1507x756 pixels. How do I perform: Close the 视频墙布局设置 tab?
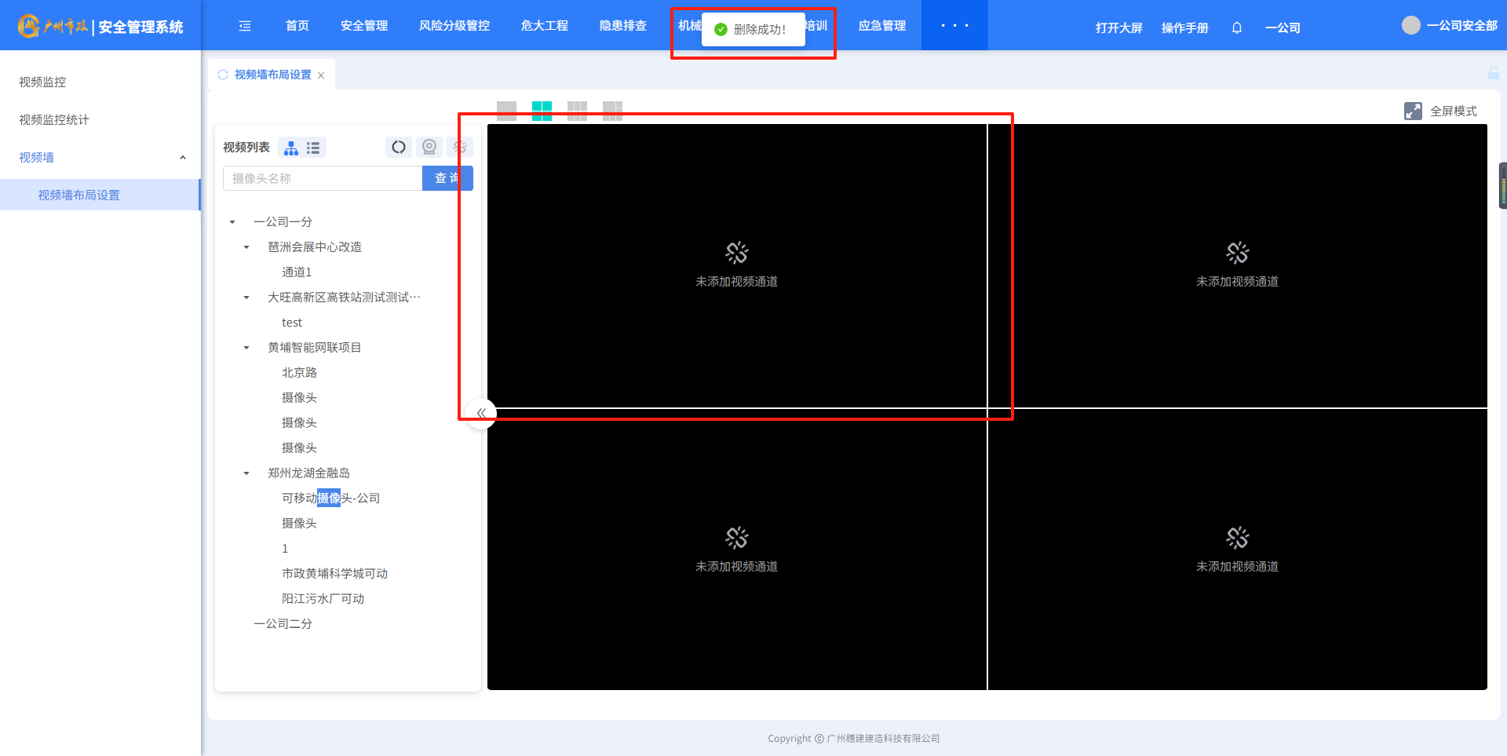[321, 75]
